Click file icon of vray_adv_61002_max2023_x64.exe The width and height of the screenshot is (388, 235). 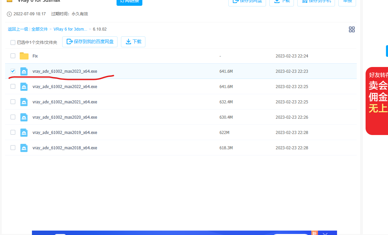(x=24, y=71)
